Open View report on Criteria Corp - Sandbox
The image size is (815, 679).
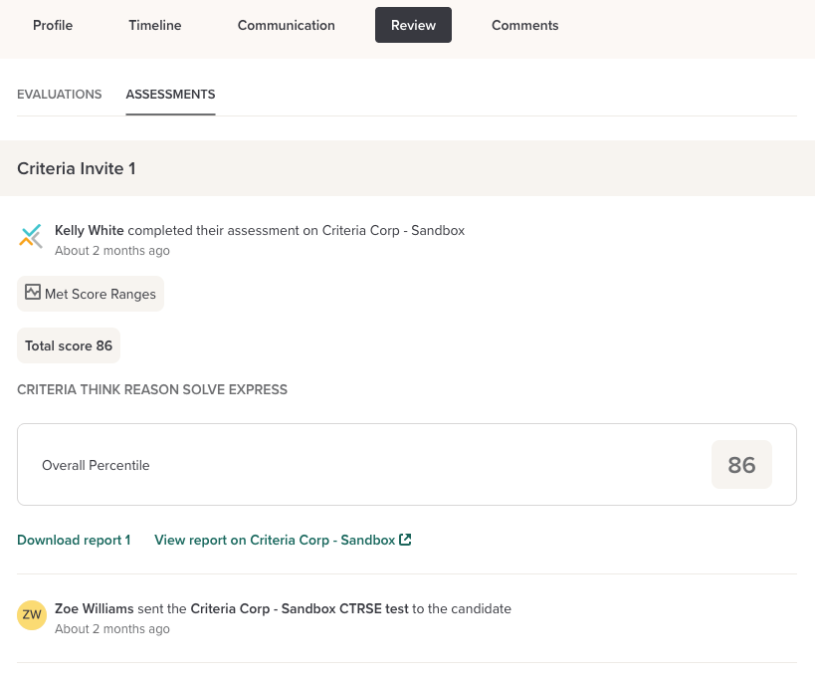pyautogui.click(x=275, y=540)
